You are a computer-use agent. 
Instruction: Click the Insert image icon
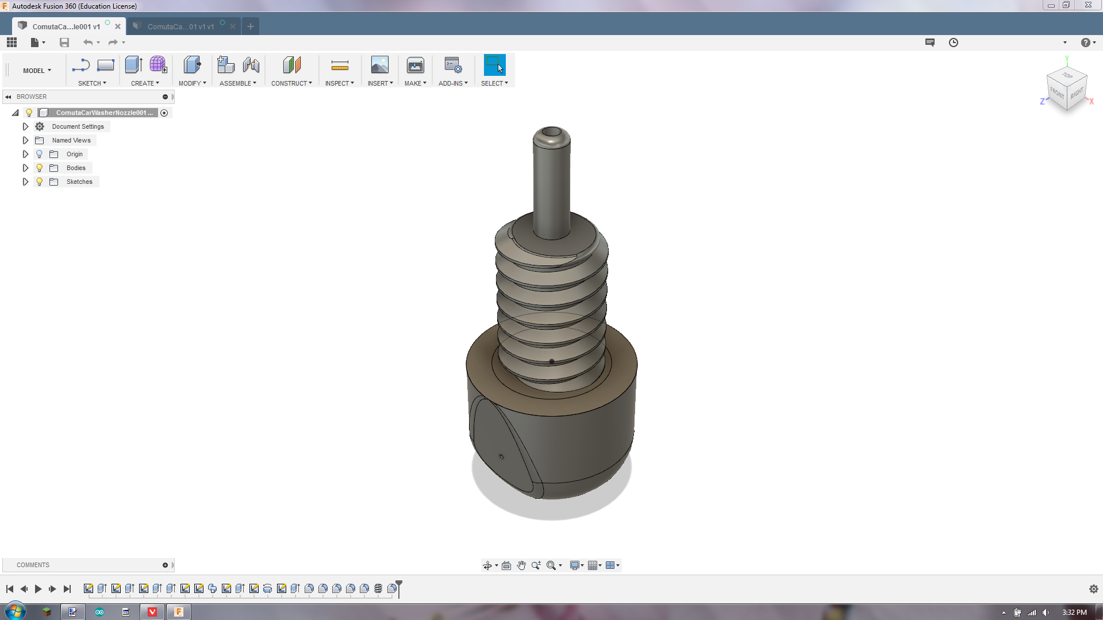tap(380, 65)
